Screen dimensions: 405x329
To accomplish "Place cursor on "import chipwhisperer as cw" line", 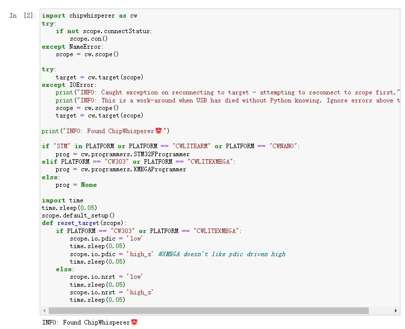I will click(x=89, y=16).
